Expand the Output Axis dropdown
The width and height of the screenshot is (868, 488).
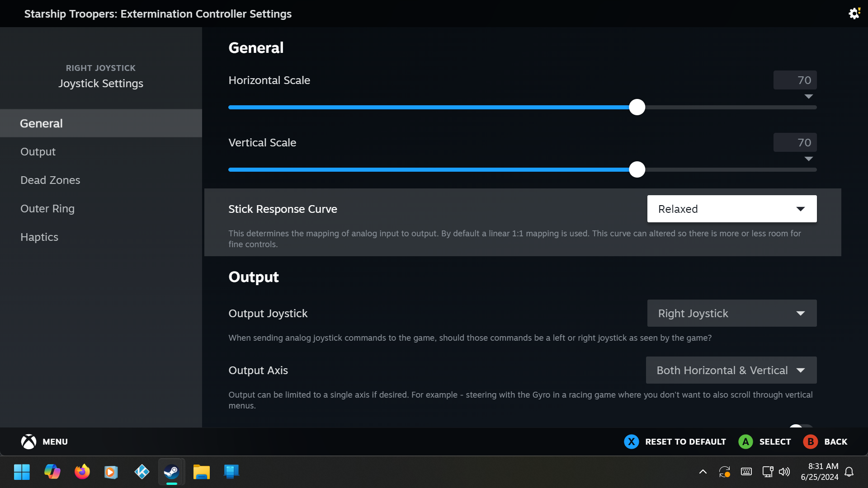coord(731,370)
